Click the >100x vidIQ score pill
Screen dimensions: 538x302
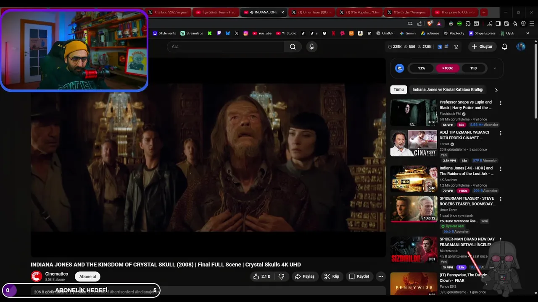tap(447, 68)
